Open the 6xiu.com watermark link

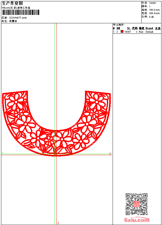click(137, 220)
